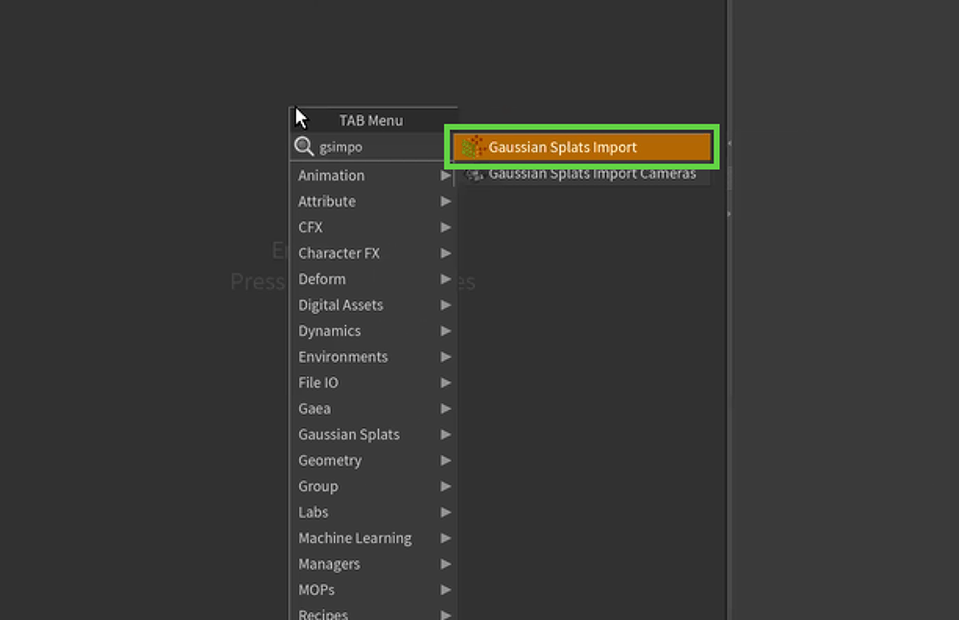
Task: Open the Gaea category
Action: (x=315, y=409)
